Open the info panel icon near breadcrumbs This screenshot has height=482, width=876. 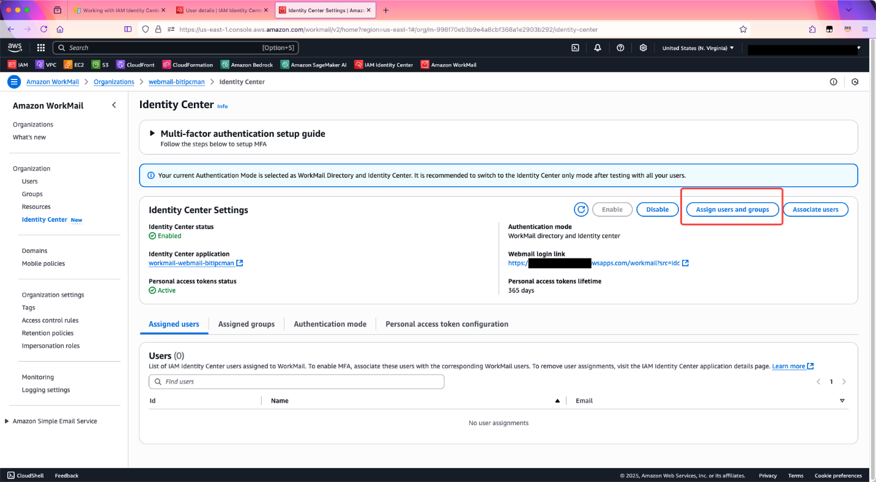click(833, 82)
